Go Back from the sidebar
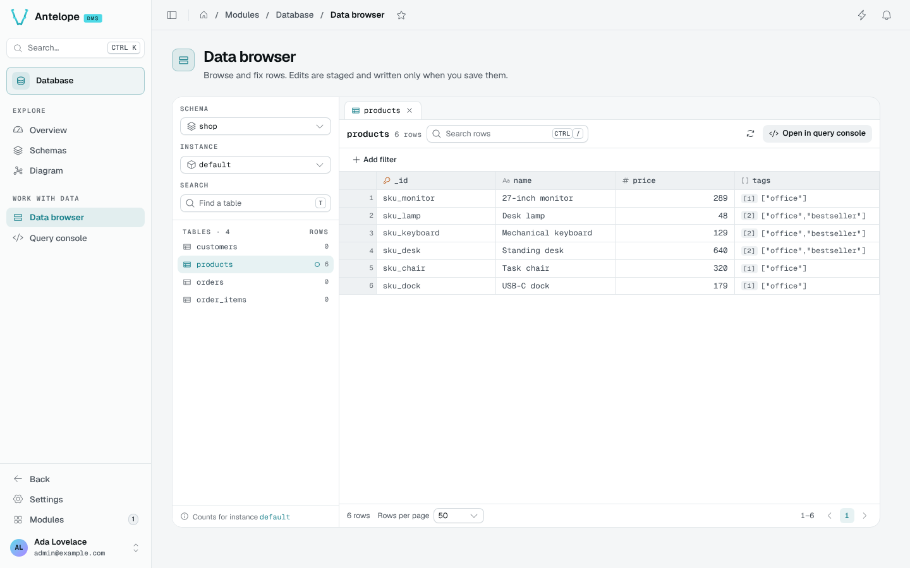This screenshot has height=568, width=910. click(x=75, y=479)
